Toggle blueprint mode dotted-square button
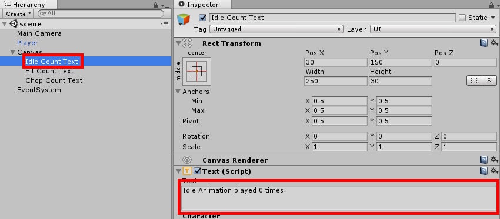The height and width of the screenshot is (219, 500). coord(474,81)
